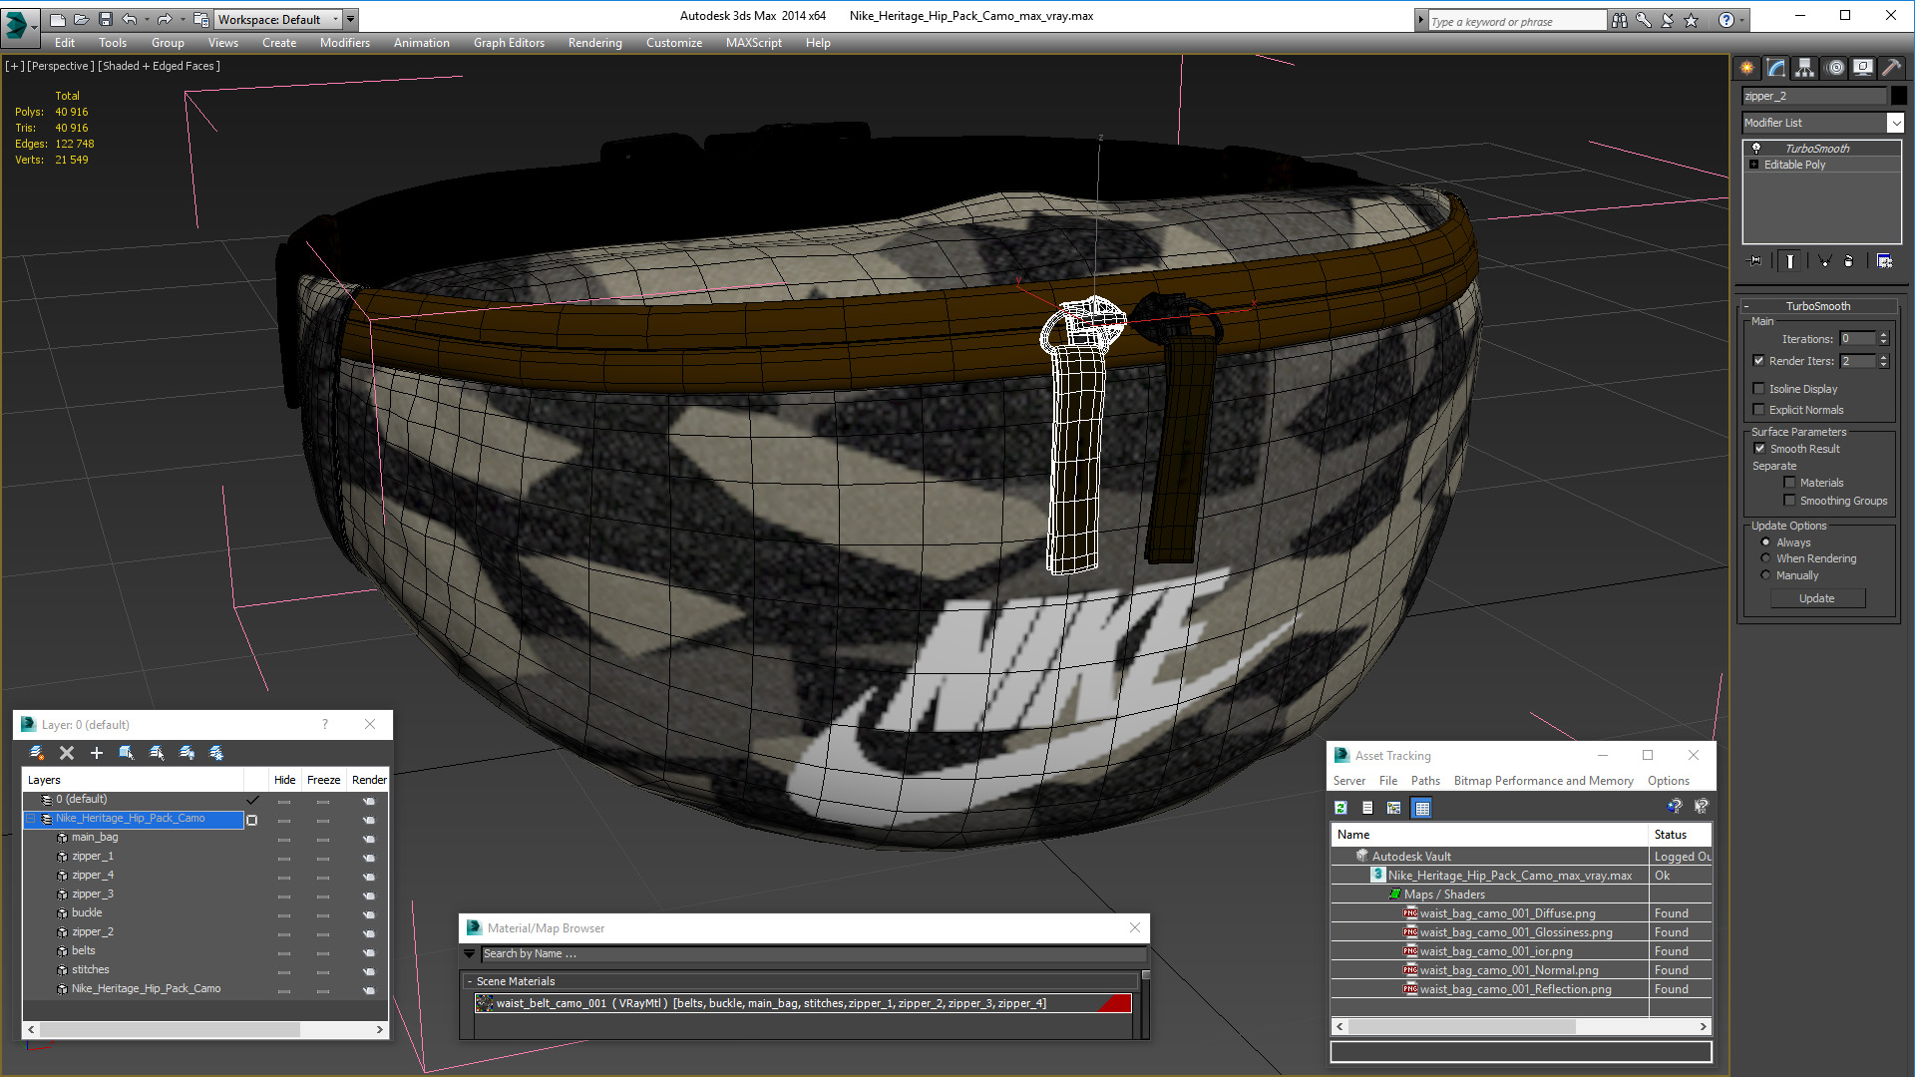Open Subscription Center key icon
Screen dimensions: 1915x1077
pyautogui.click(x=1644, y=20)
